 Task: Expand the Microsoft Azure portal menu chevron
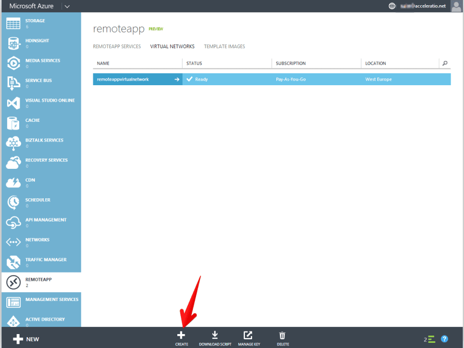tap(68, 6)
